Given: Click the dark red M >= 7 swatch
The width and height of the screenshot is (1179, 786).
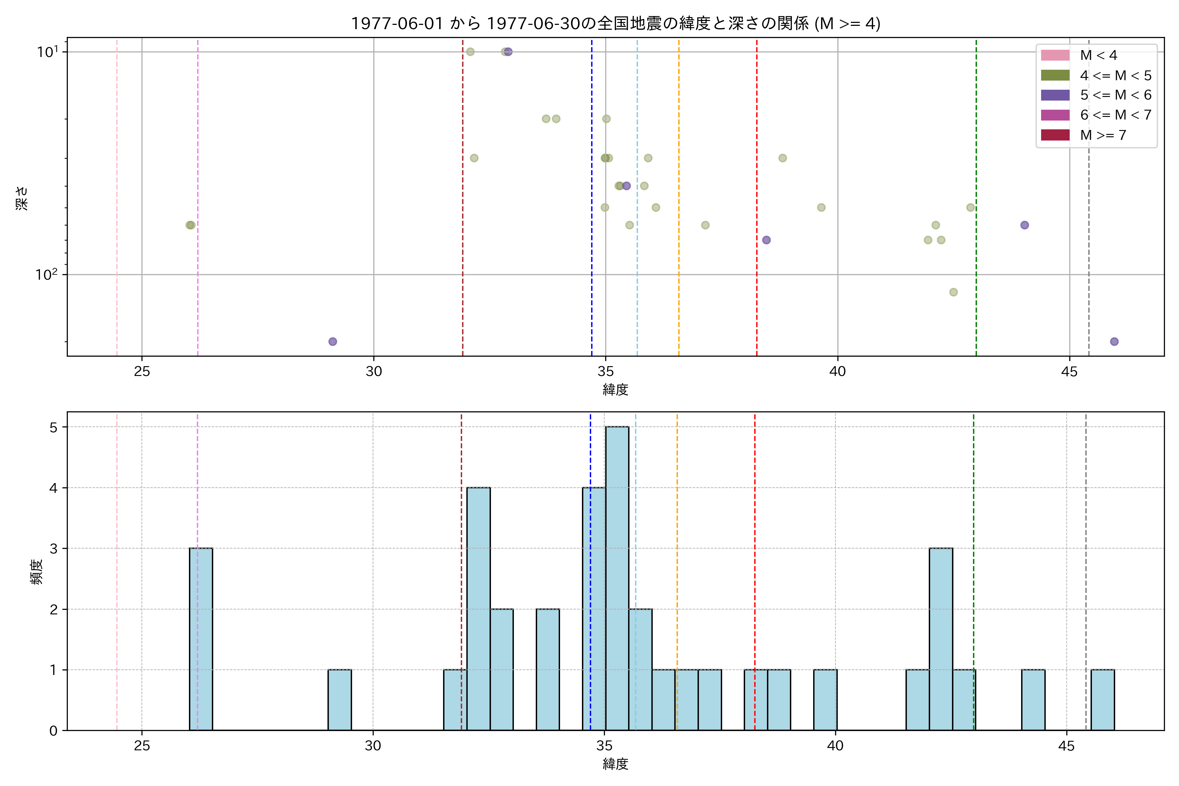Looking at the screenshot, I should 1055,135.
